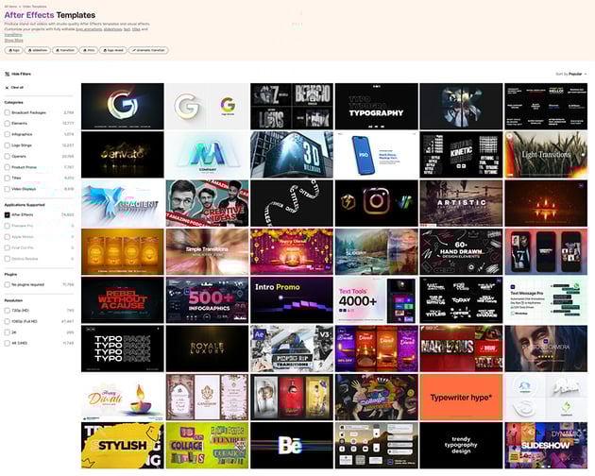Check the 4K (UHD) resolution filter
The width and height of the screenshot is (595, 476).
click(8, 343)
